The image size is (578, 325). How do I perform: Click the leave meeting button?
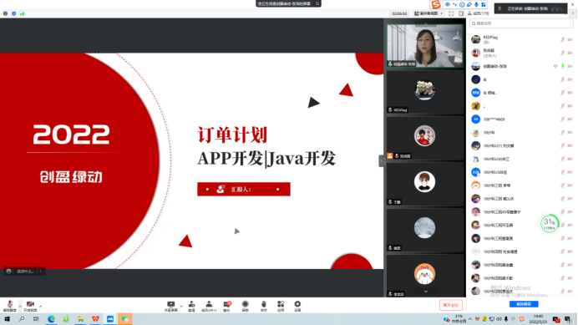coord(450,305)
